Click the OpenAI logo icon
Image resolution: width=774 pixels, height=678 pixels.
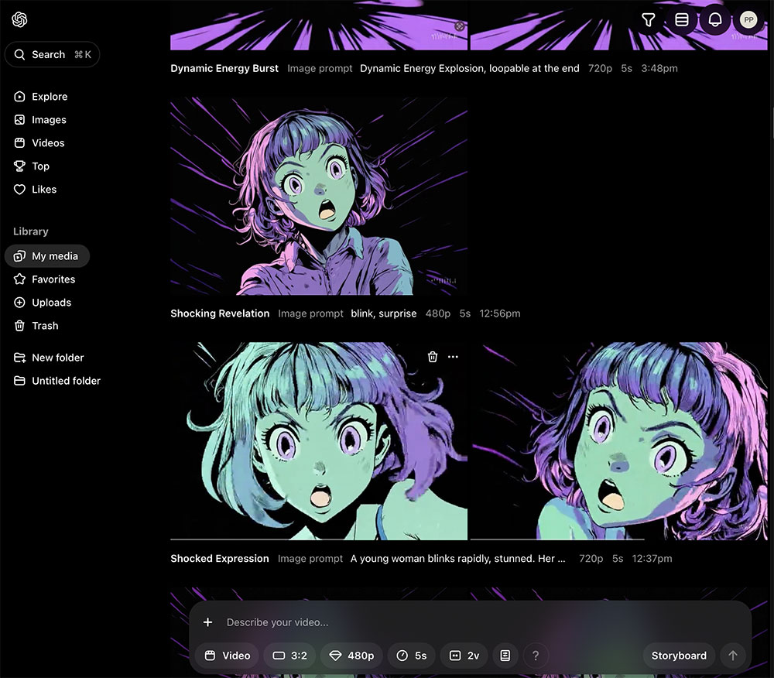[19, 20]
